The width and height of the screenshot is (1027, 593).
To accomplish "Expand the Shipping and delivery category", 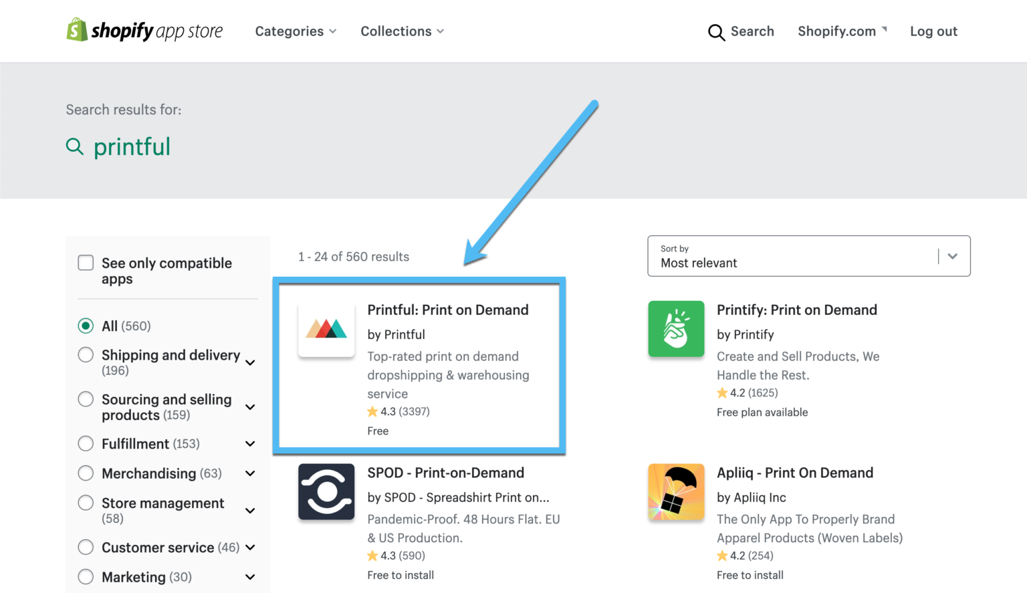I will click(250, 362).
